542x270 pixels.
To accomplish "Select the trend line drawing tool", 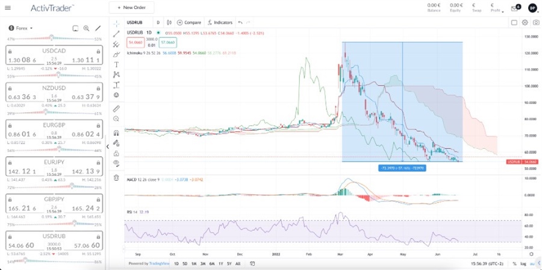I will (116, 34).
